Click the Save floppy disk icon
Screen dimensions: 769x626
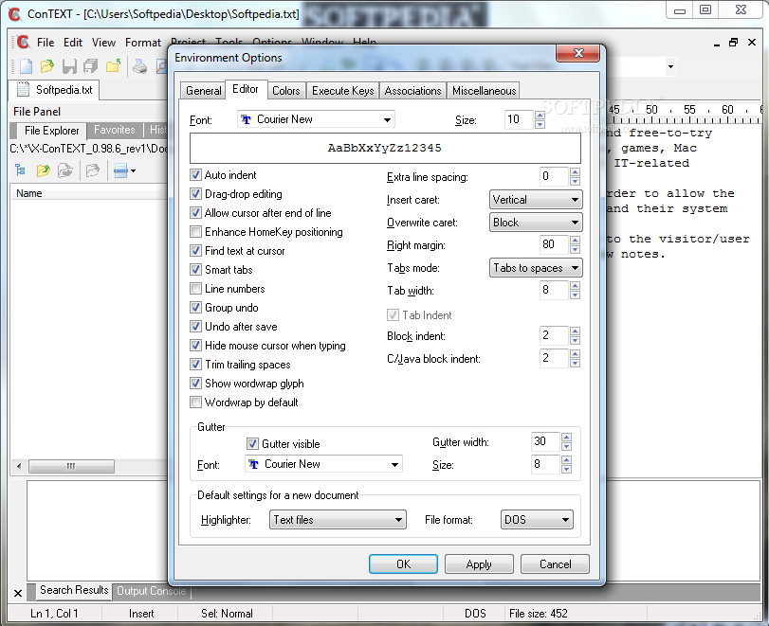click(x=69, y=66)
